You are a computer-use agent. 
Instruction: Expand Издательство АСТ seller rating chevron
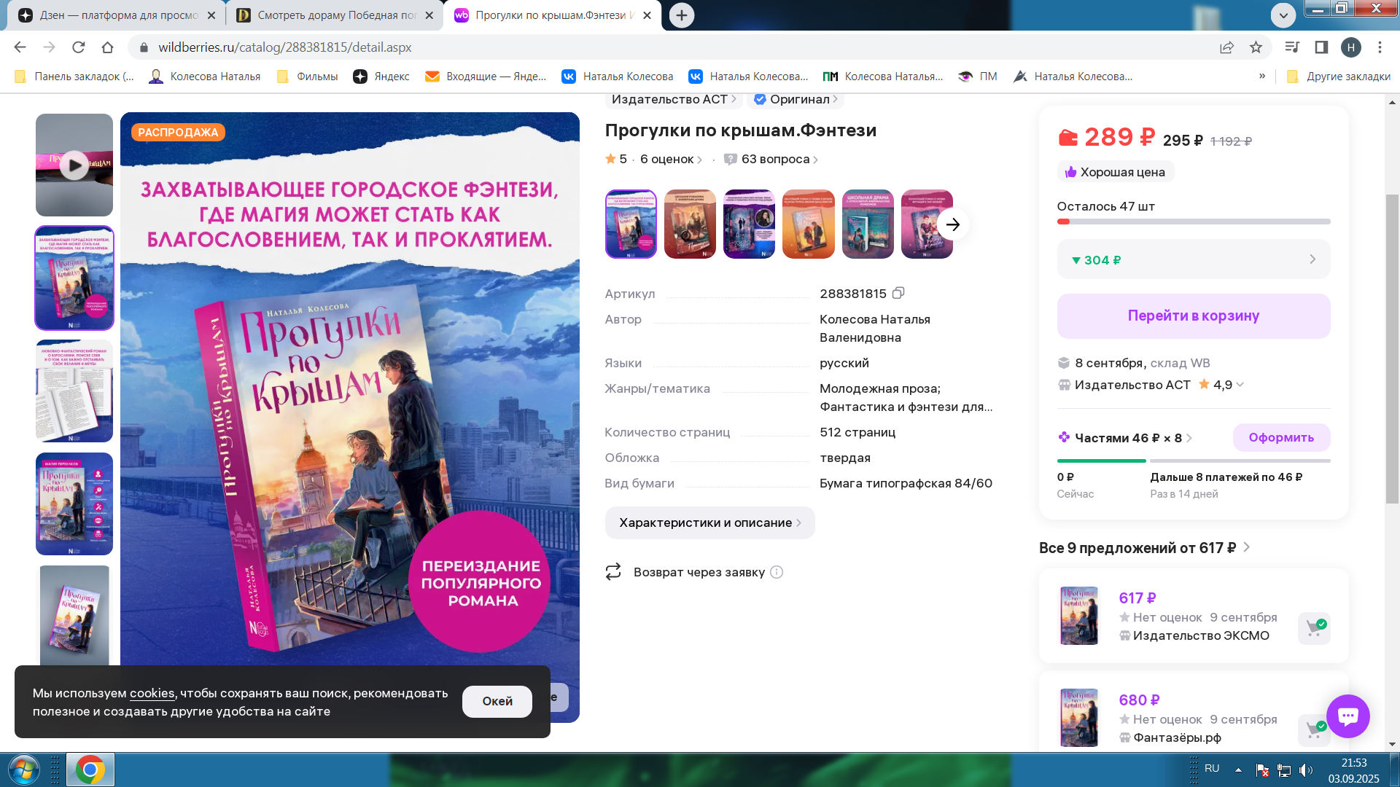[x=1240, y=385]
